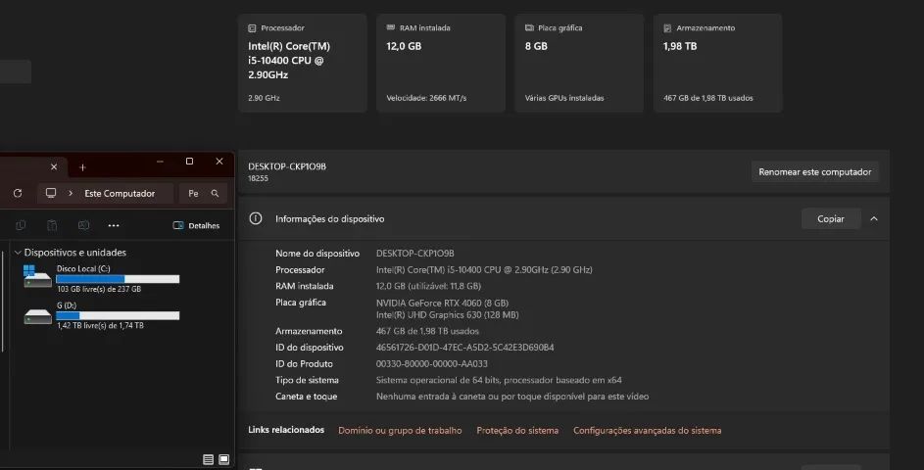Image resolution: width=924 pixels, height=470 pixels.
Task: Click the DESKTOP-CKP1O9B header name
Action: 287,166
